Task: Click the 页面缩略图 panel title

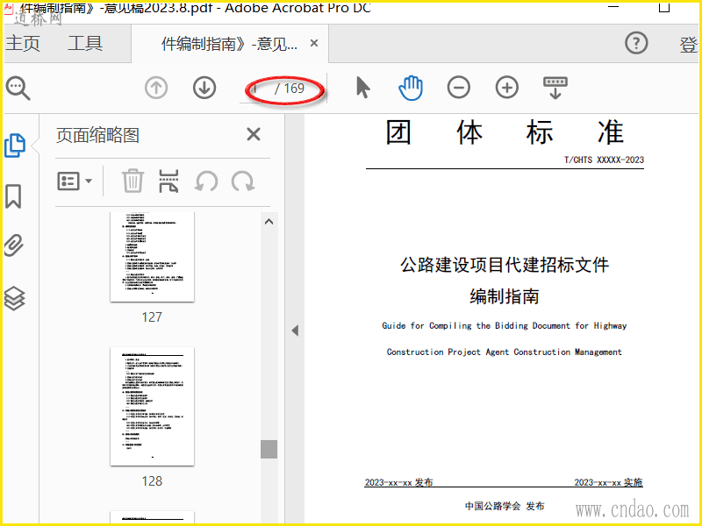Action: 97,135
